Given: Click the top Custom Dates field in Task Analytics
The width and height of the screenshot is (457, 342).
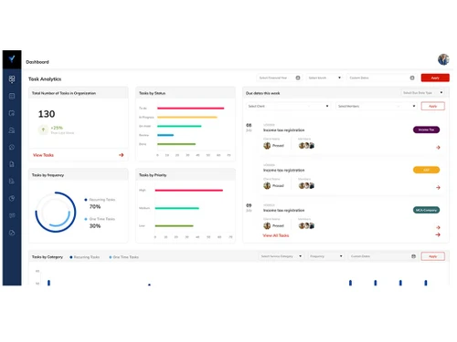Looking at the screenshot, I should 381,78.
